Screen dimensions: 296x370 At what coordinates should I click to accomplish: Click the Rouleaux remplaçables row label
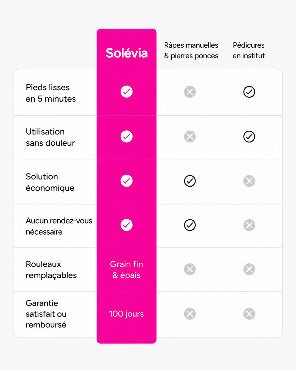coord(51,269)
